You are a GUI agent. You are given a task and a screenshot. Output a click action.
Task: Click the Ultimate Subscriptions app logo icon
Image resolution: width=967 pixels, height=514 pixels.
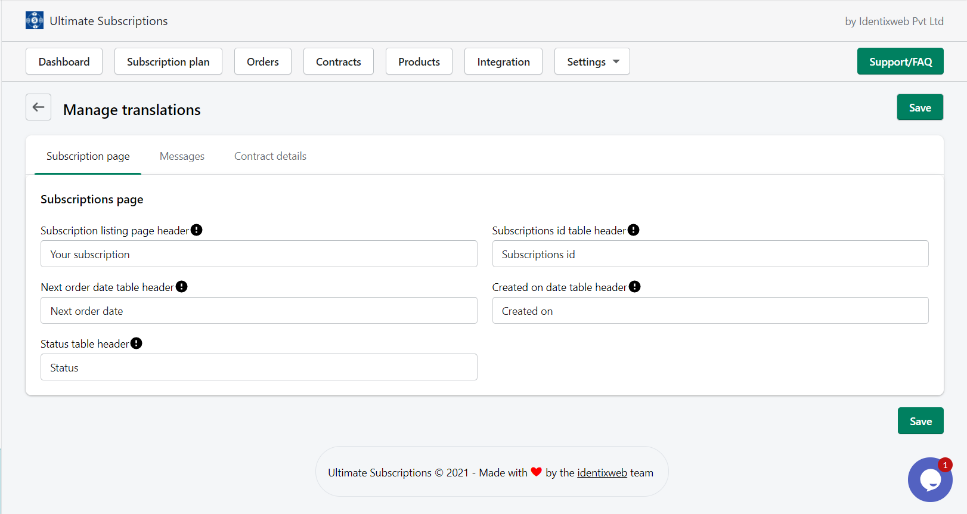[35, 20]
